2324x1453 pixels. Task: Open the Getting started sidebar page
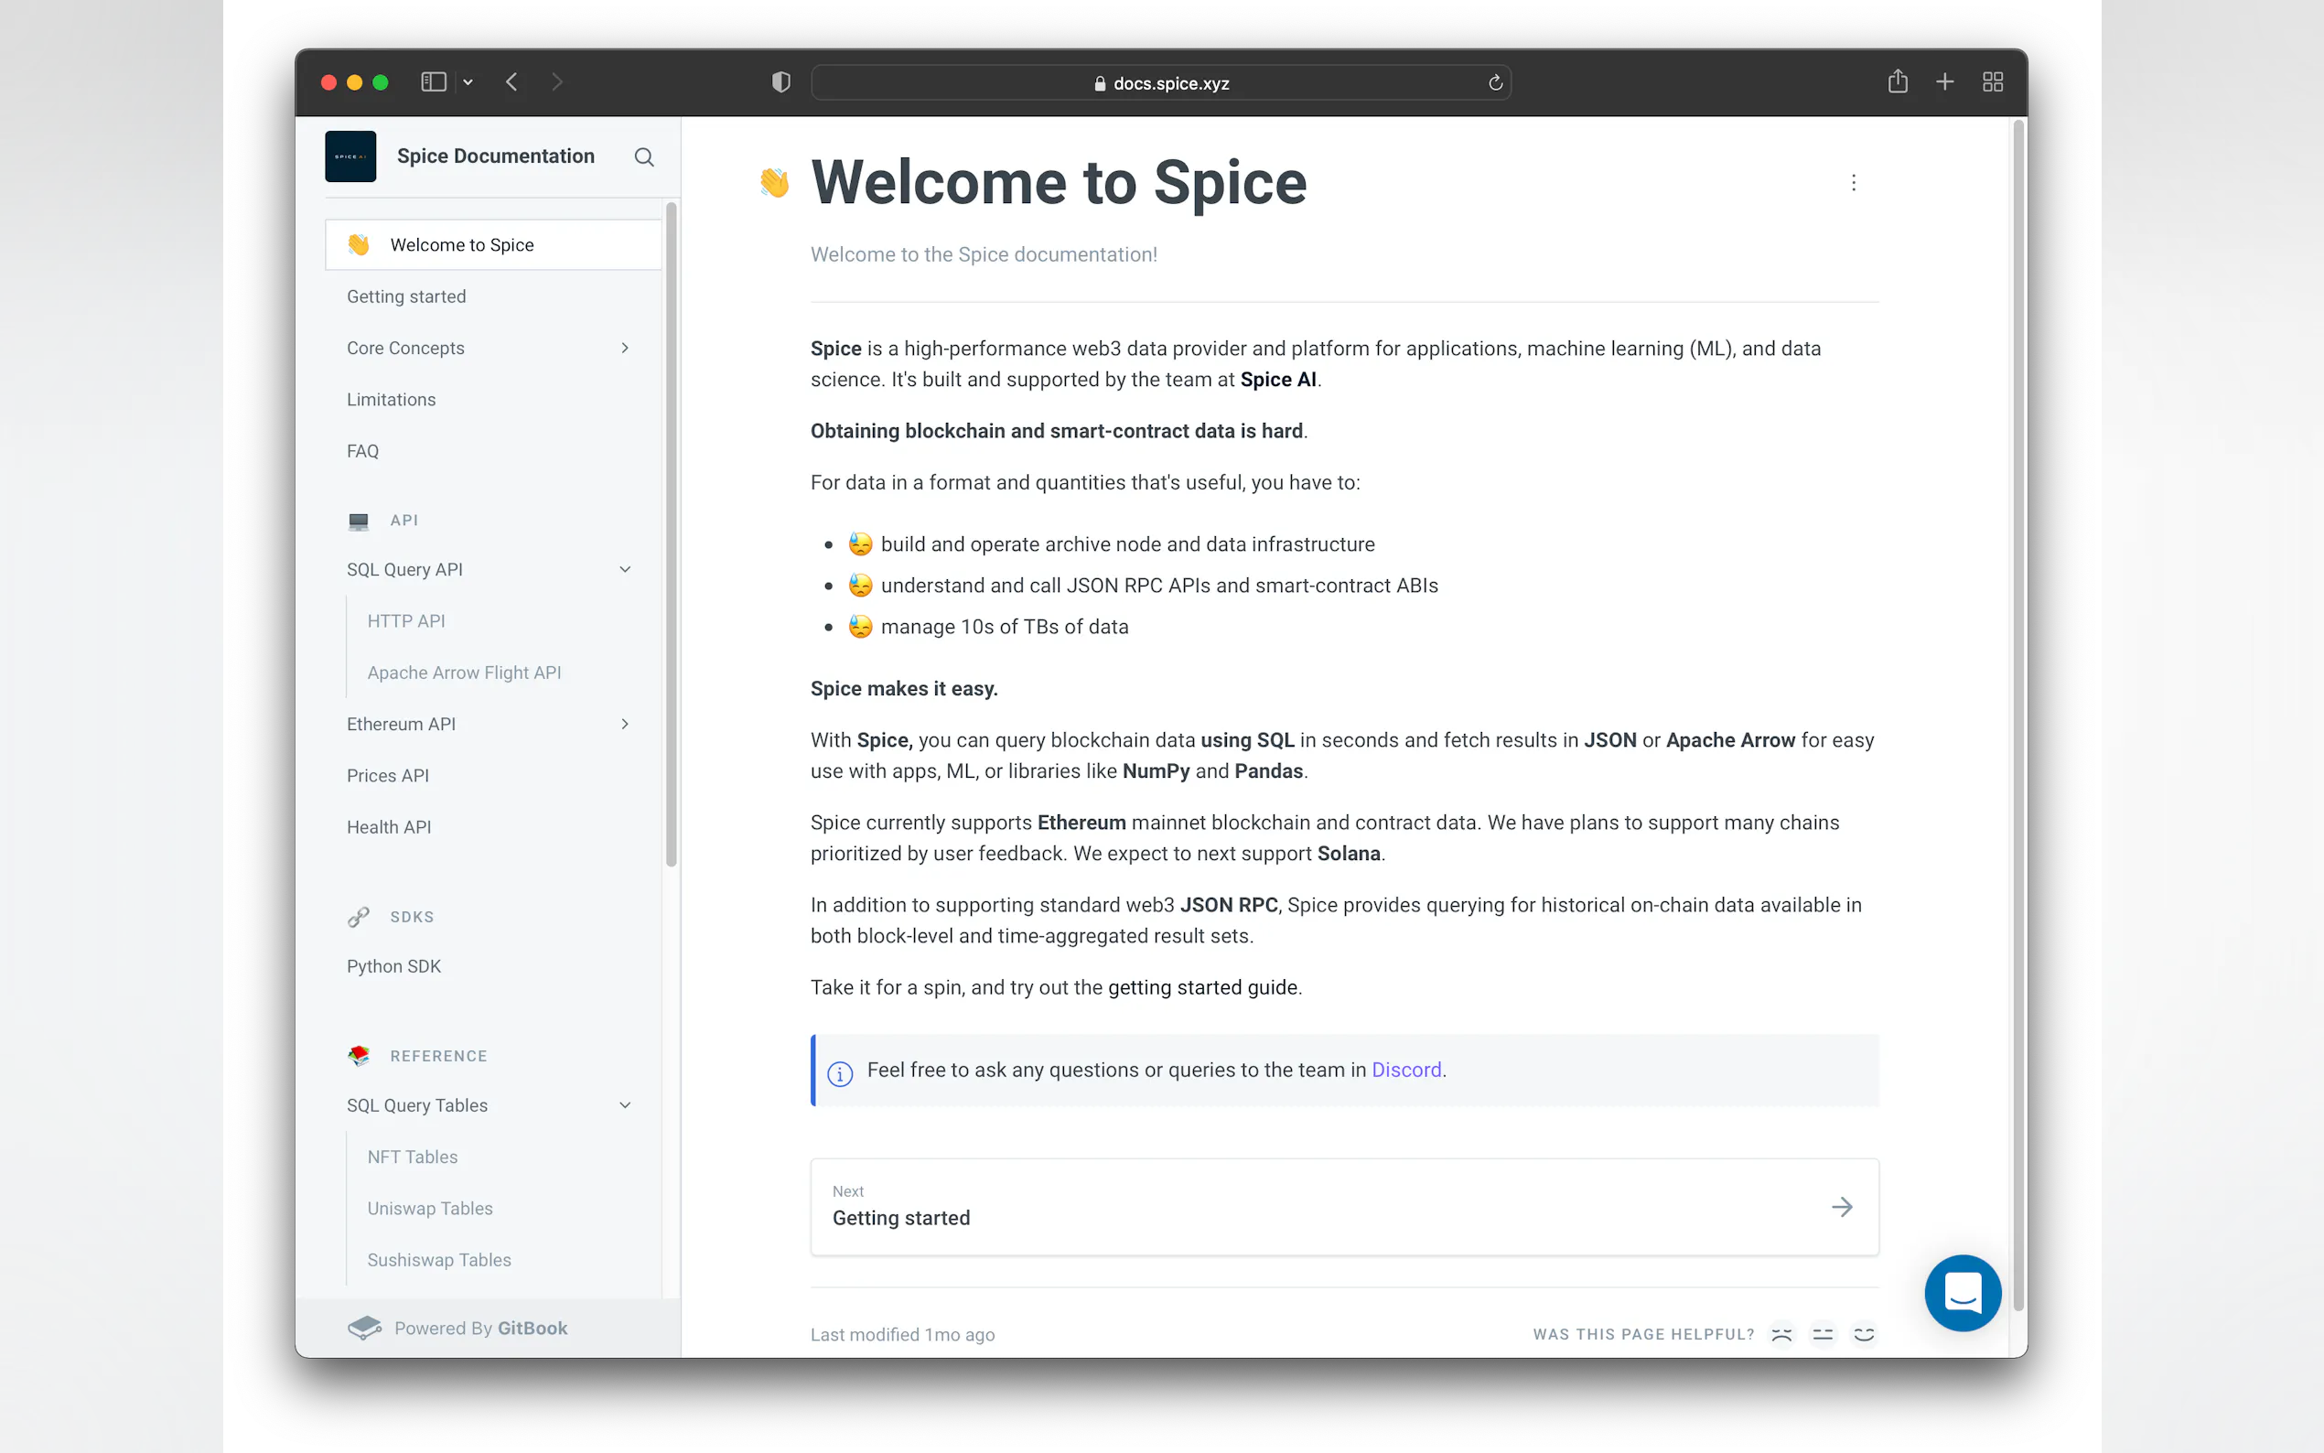click(x=406, y=297)
